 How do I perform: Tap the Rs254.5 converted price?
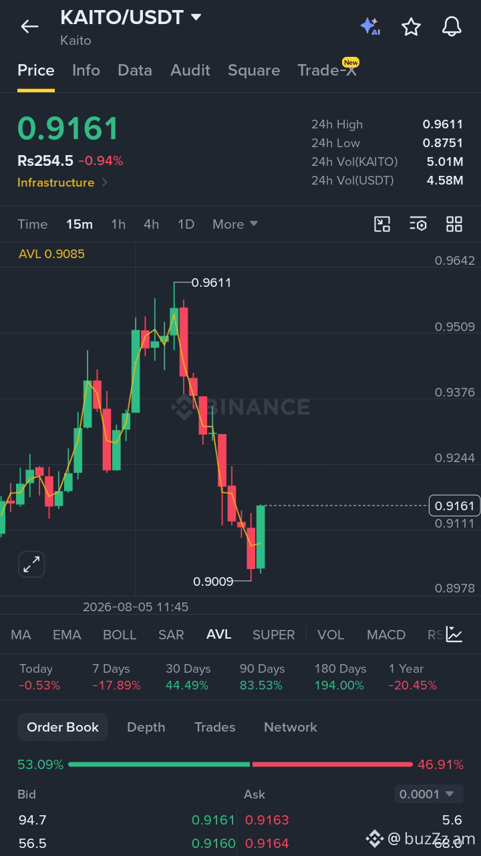click(45, 160)
